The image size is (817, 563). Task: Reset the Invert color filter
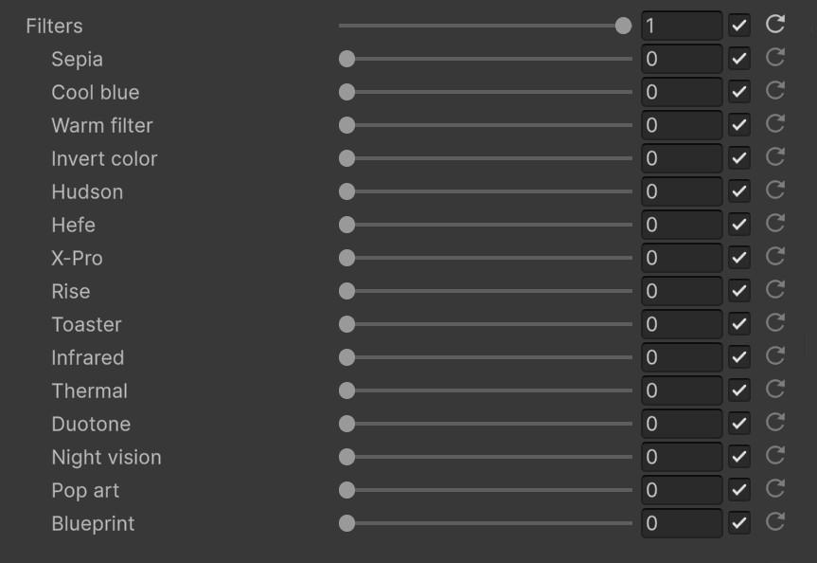coord(775,157)
